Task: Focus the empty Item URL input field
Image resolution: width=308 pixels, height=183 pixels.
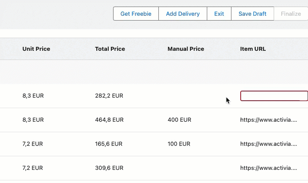Action: pos(274,96)
